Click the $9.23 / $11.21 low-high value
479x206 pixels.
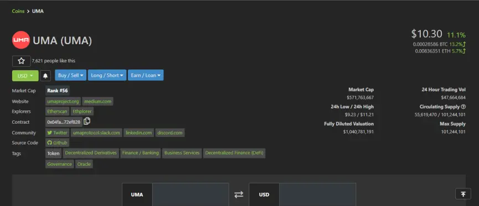click(359, 114)
